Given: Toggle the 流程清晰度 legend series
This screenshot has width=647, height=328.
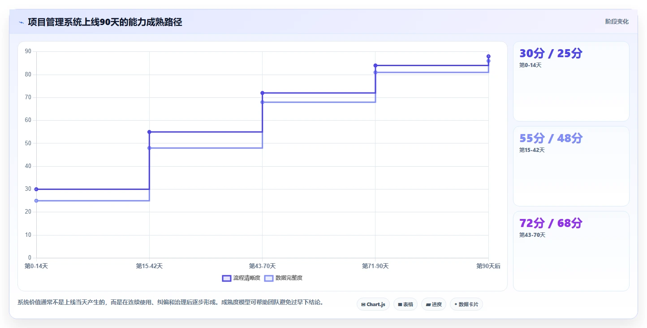Looking at the screenshot, I should tap(241, 278).
